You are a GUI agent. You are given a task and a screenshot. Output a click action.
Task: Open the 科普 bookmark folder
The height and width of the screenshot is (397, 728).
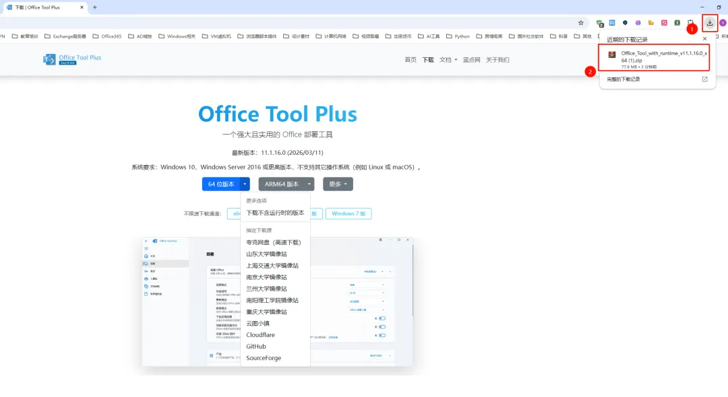(x=559, y=36)
